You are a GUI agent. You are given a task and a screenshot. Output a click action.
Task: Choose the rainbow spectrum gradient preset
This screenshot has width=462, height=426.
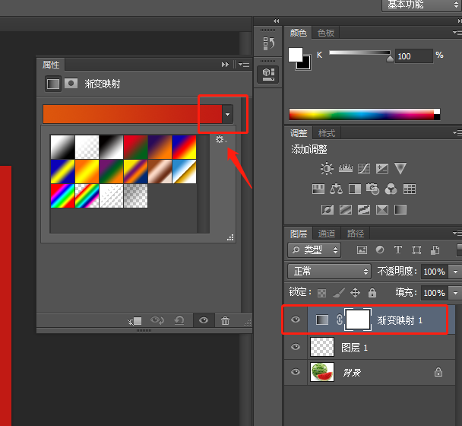pyautogui.click(x=62, y=196)
